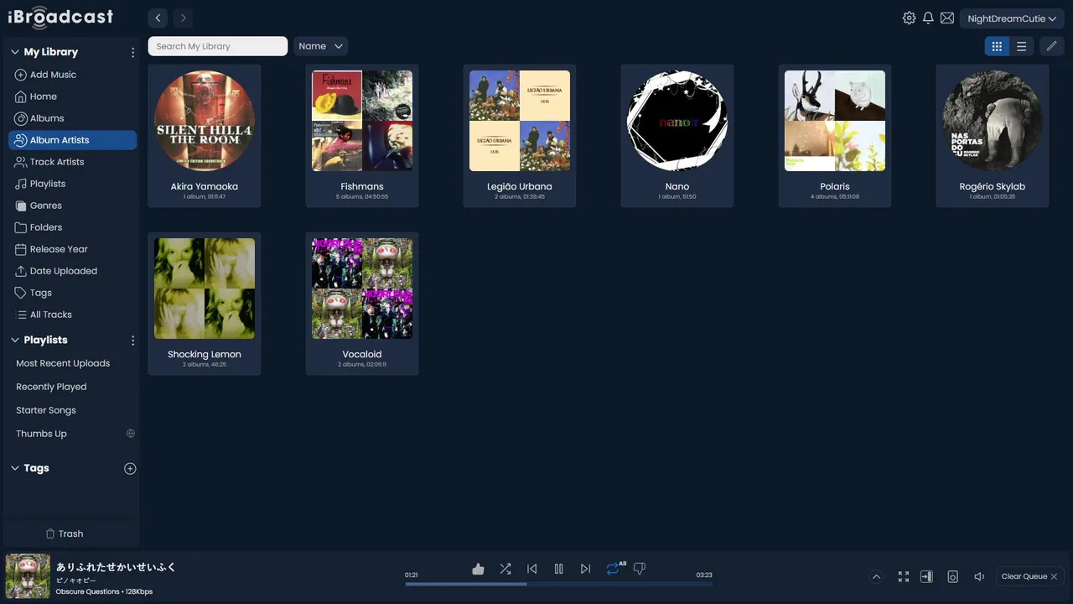Switch to list view
1073x604 pixels.
coord(1021,46)
